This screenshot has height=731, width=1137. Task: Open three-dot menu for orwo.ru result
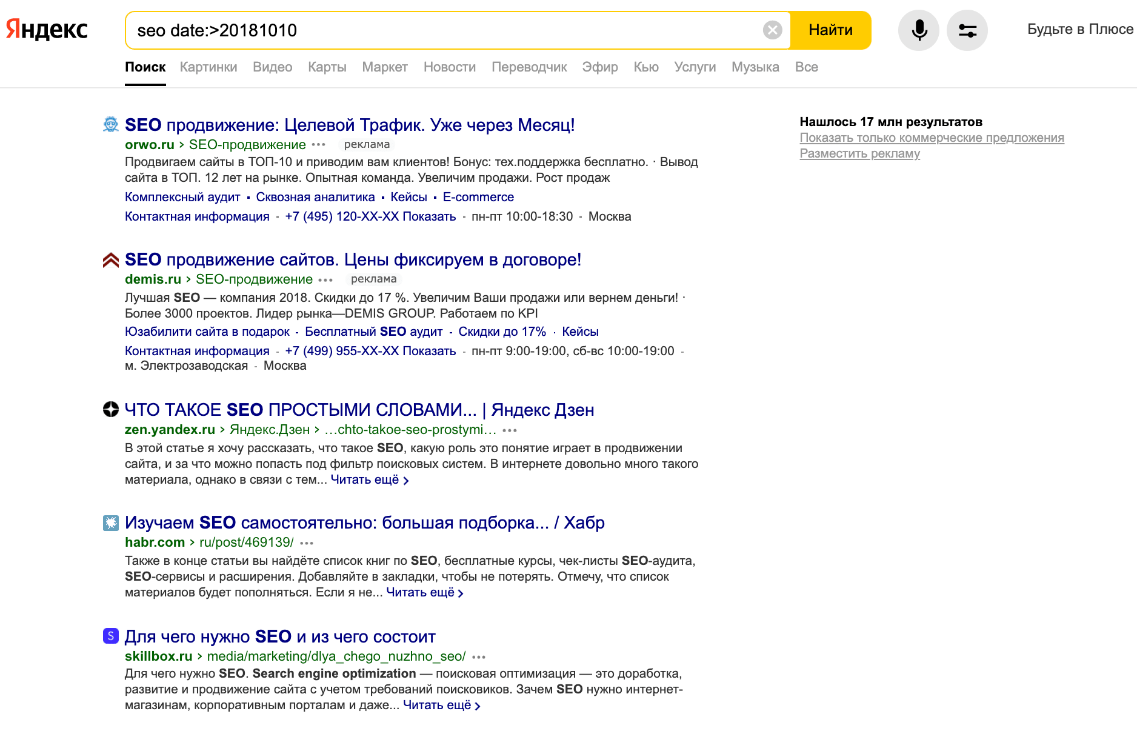click(x=319, y=145)
